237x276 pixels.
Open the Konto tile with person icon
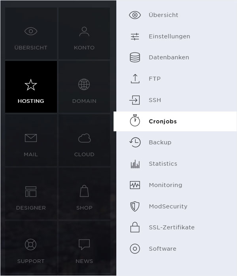(x=84, y=34)
